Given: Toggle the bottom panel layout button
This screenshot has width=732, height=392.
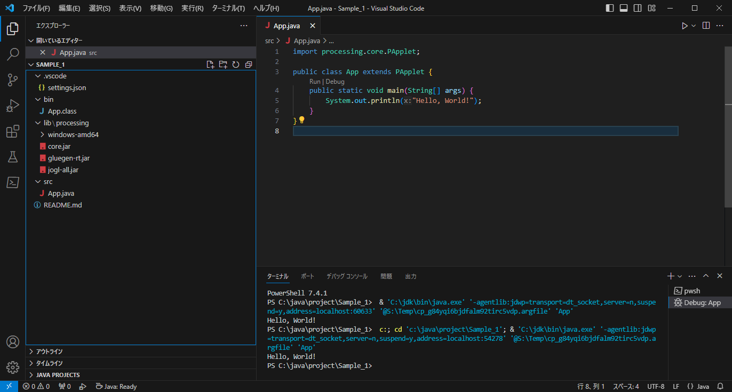Looking at the screenshot, I should point(624,8).
